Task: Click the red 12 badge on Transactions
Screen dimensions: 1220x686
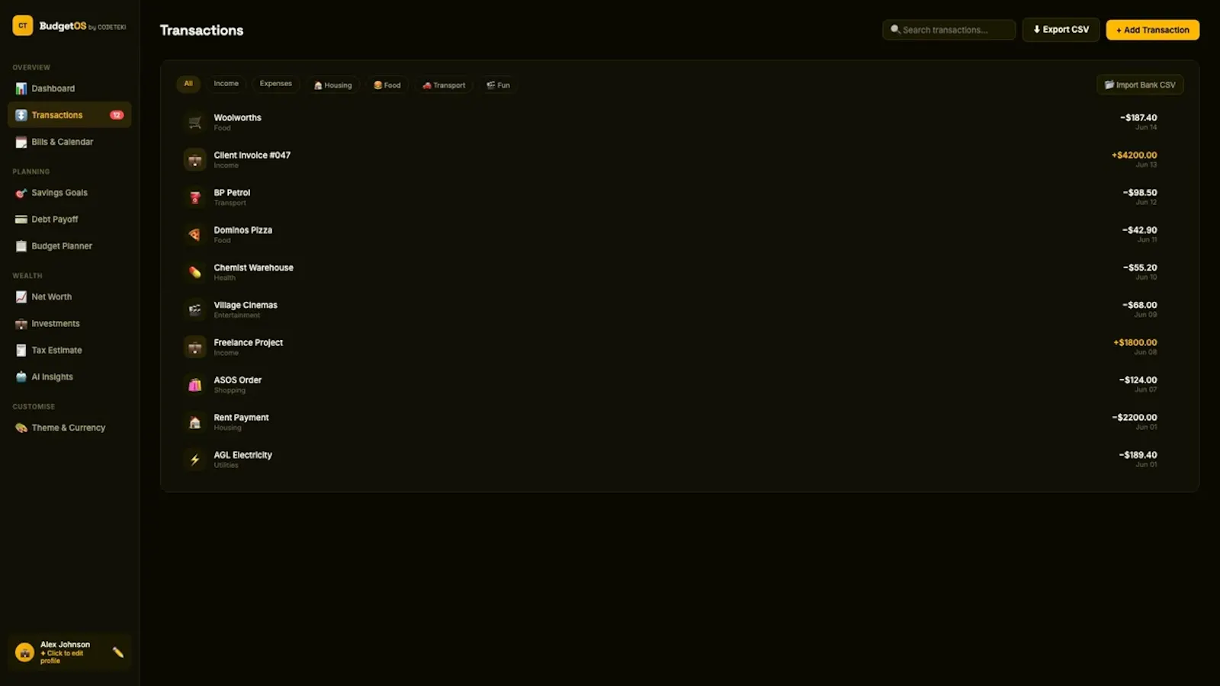Action: pos(117,115)
